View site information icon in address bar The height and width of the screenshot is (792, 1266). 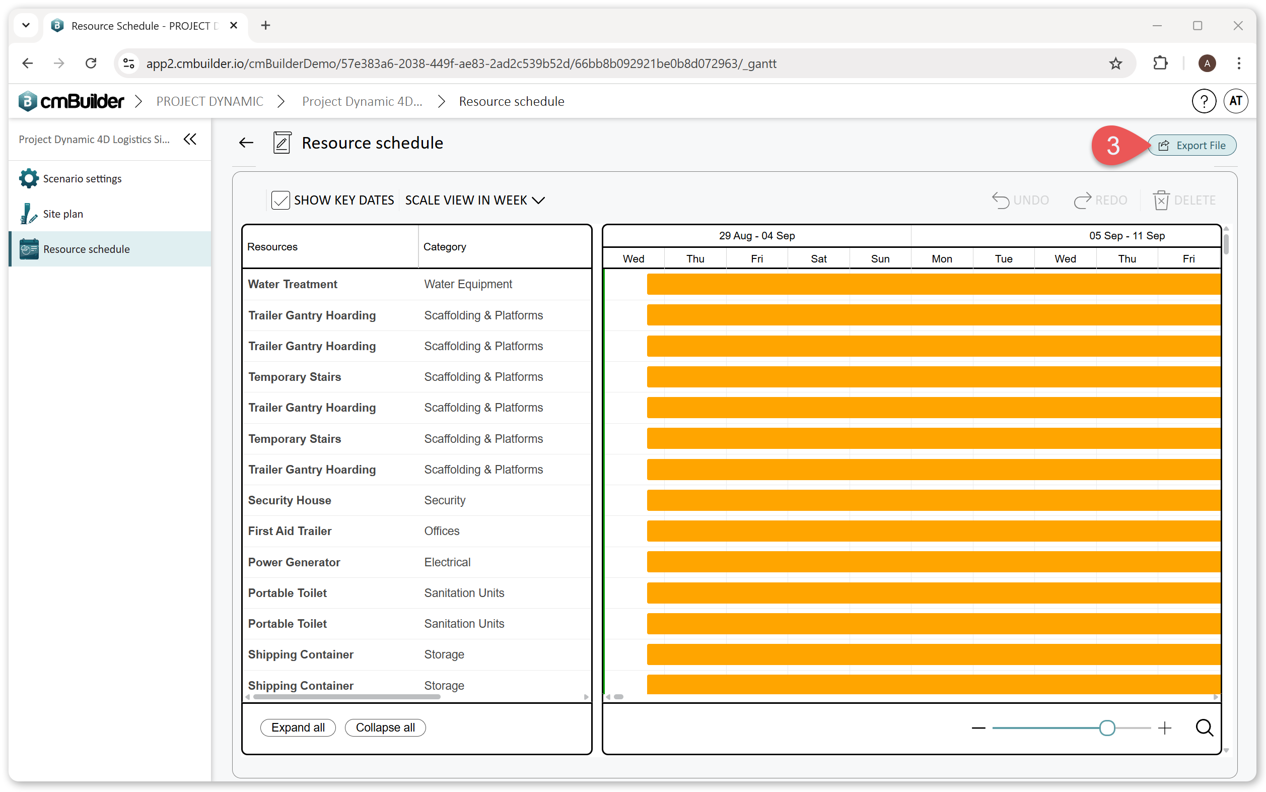129,63
